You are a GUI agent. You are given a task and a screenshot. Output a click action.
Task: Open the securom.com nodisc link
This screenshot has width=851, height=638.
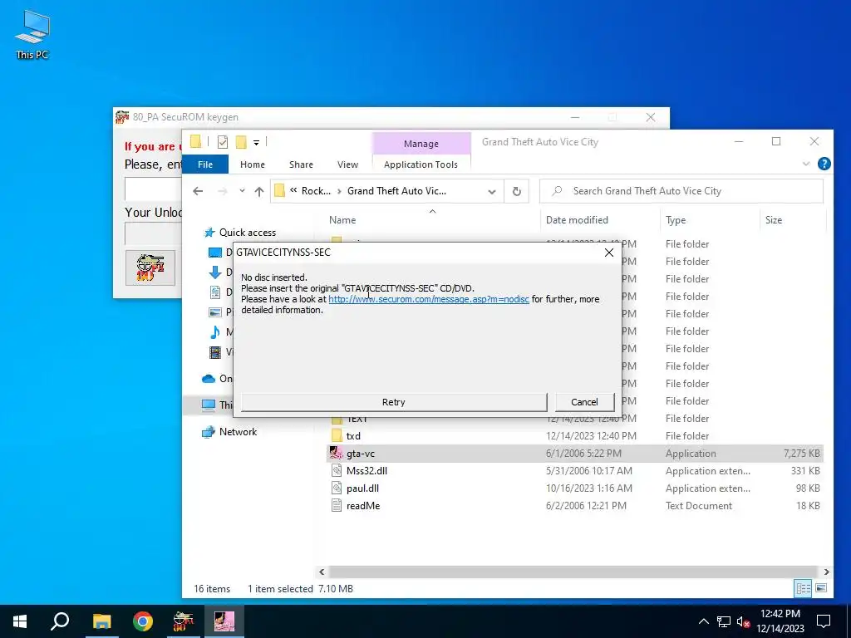coord(429,299)
